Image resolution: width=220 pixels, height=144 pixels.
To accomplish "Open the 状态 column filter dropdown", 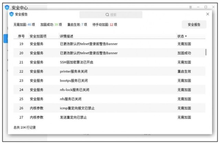I will [x=186, y=36].
